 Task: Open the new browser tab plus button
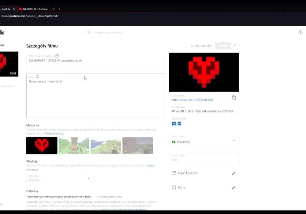[x=60, y=9]
